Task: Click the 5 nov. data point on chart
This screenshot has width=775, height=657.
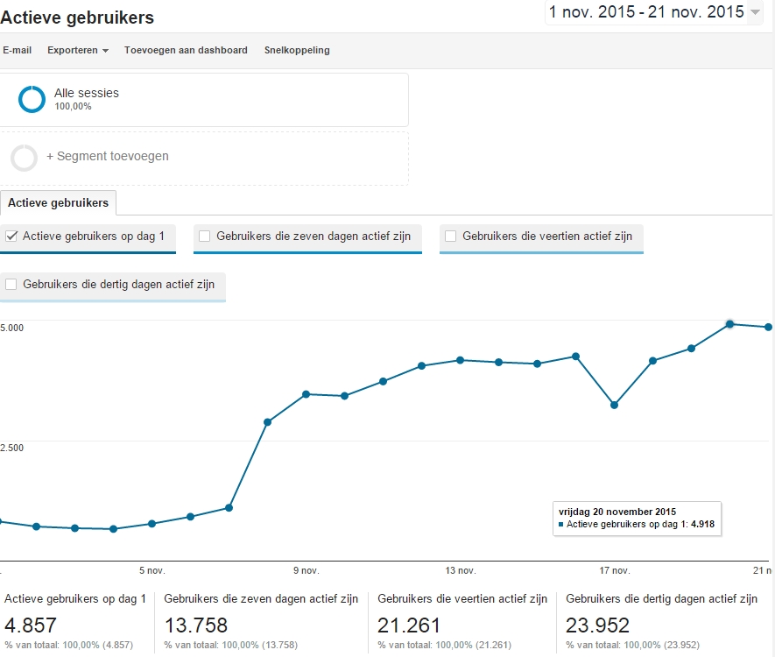Action: coord(151,524)
